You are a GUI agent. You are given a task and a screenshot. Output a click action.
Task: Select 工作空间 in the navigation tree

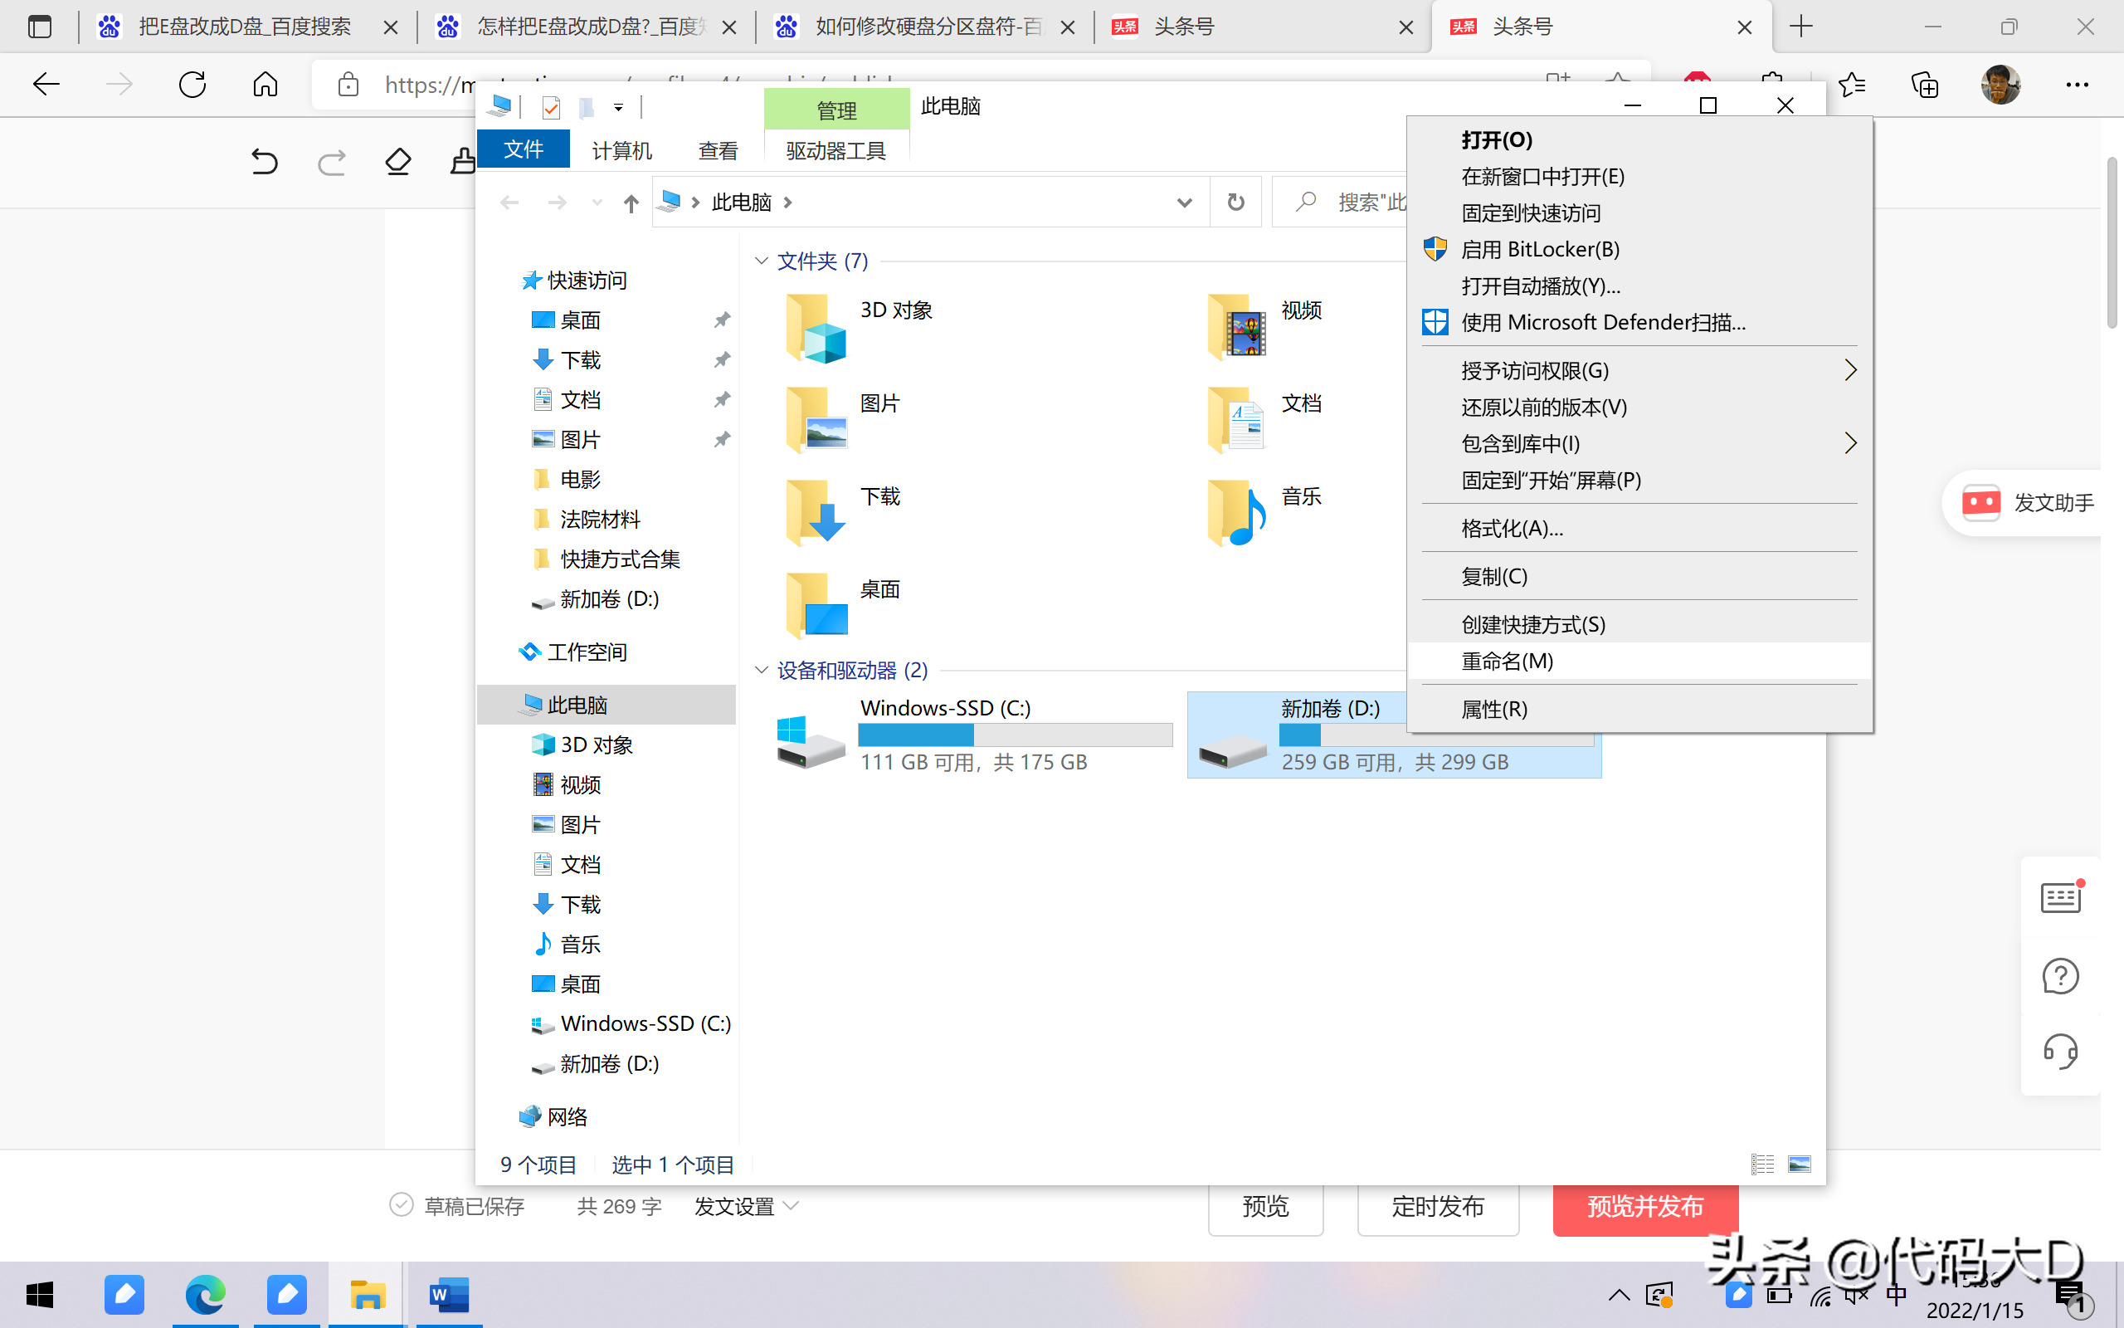[x=587, y=652]
